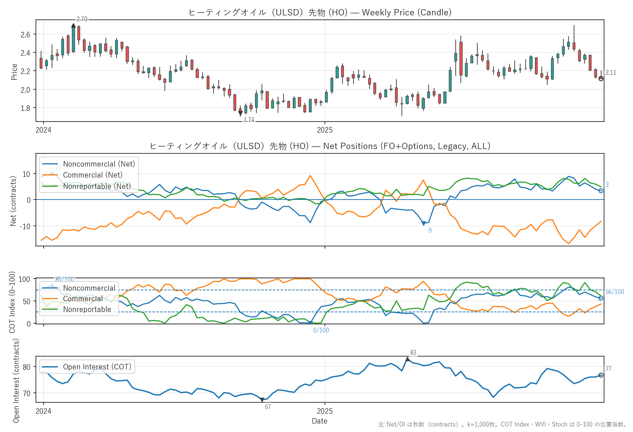Click the latest open interest circle at 77
Image resolution: width=633 pixels, height=432 pixels.
[x=601, y=375]
